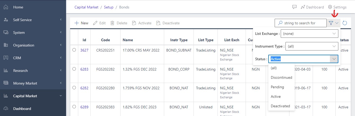Sort by the Id column header
Image resolution: width=355 pixels, height=116 pixels.
(84, 40)
